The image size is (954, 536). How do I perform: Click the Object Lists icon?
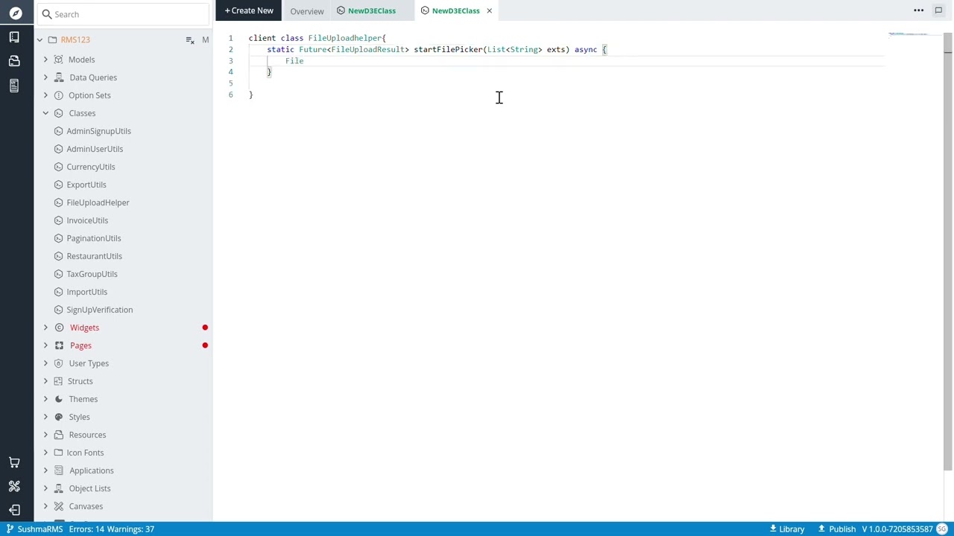pos(59,488)
